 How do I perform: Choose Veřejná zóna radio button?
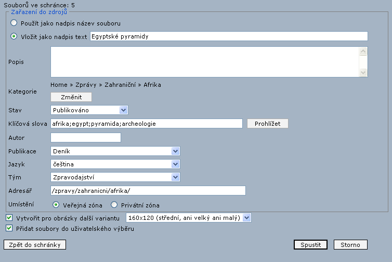click(x=56, y=205)
